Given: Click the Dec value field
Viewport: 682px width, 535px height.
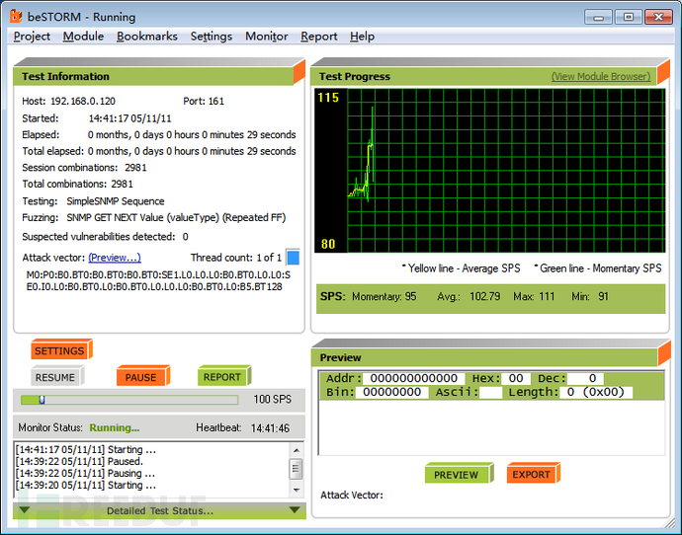Looking at the screenshot, I should click(585, 379).
